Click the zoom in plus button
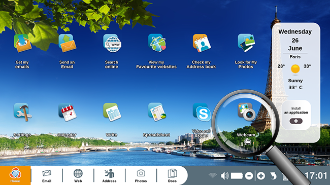The width and height of the screenshot is (330, 185). coord(261,176)
